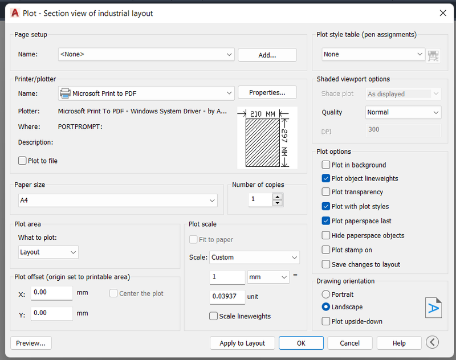Uncheck Plot paperspace last
Viewport: 456px width, 360px height.
point(325,221)
